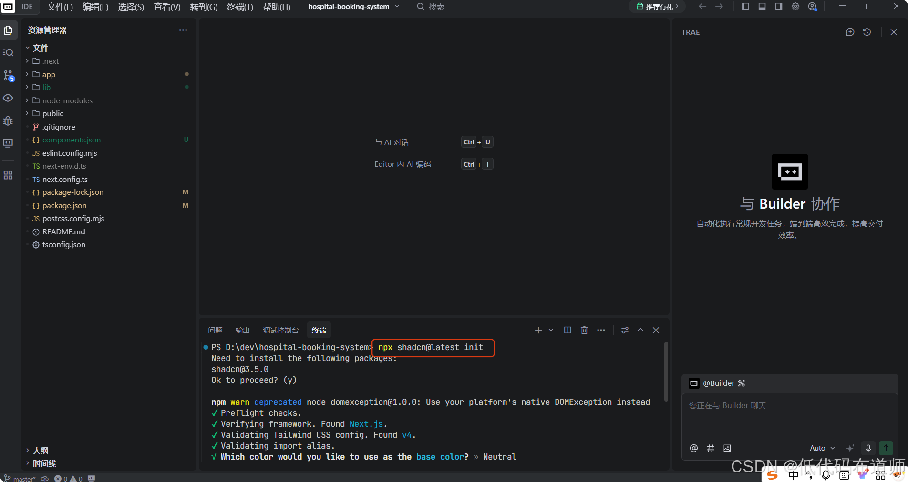Select the 终端 terminal tab

point(319,330)
